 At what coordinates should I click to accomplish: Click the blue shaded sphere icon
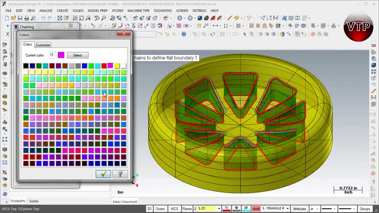pyautogui.click(x=200, y=18)
